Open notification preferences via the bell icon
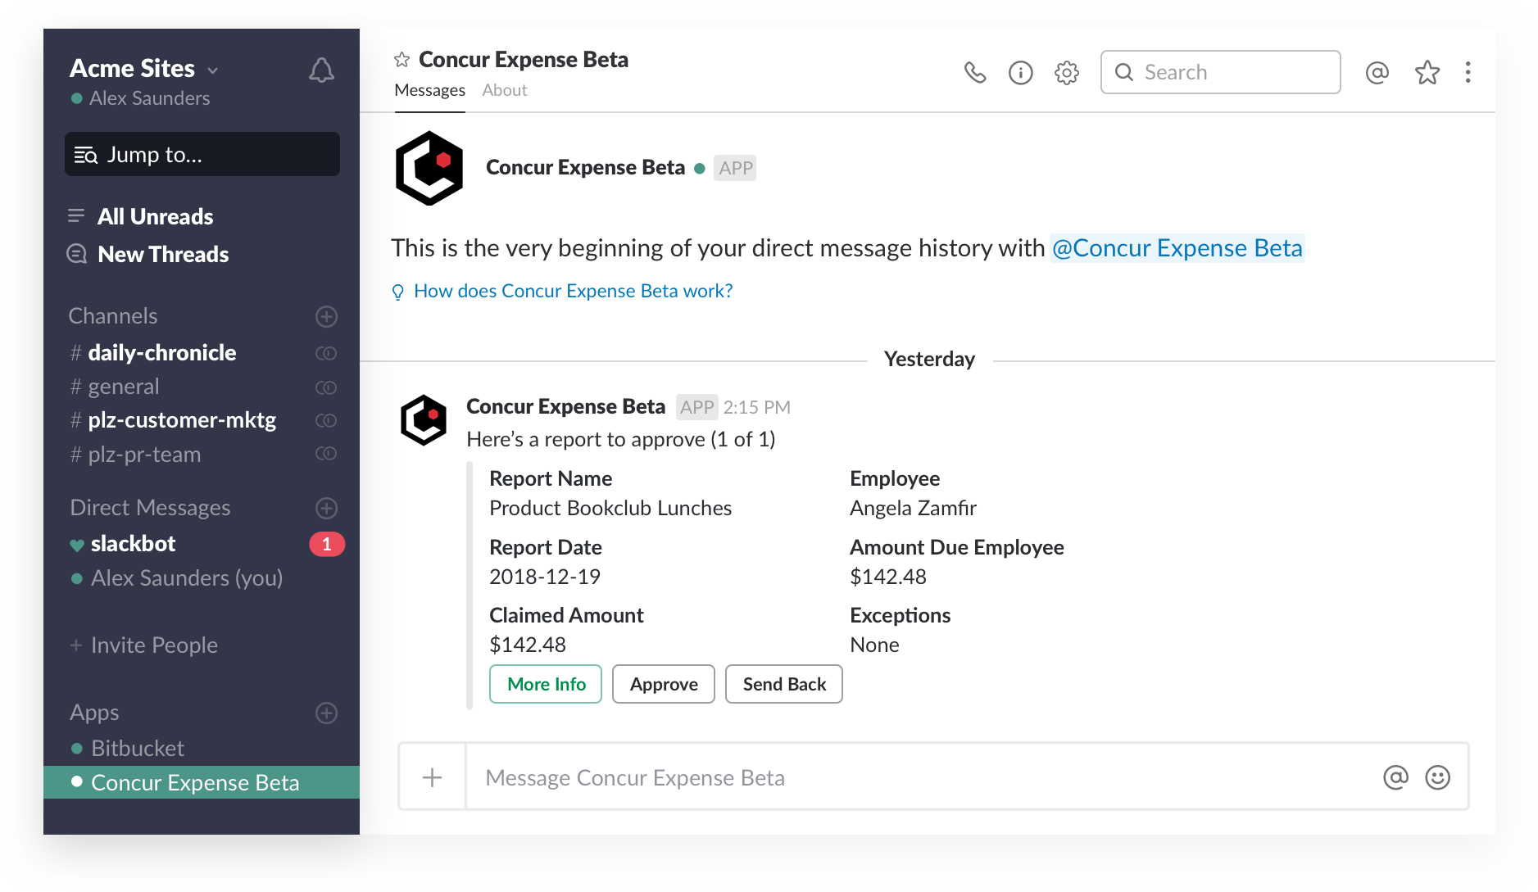This screenshot has height=892, width=1538. [x=320, y=70]
